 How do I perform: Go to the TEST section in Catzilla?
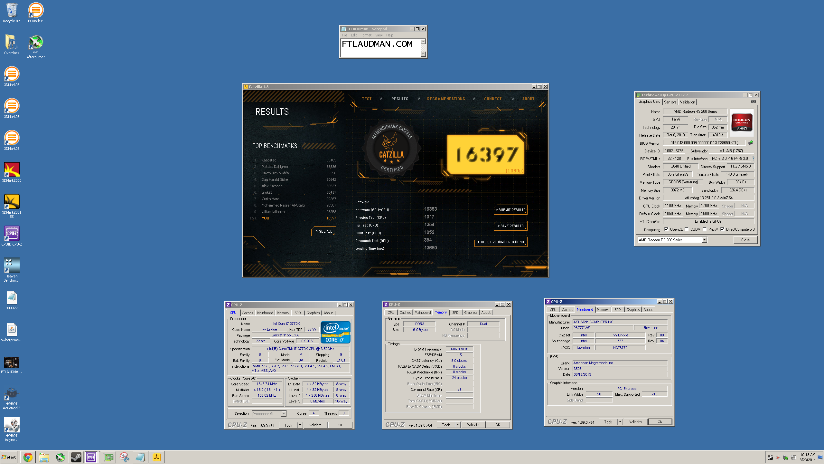(x=367, y=99)
